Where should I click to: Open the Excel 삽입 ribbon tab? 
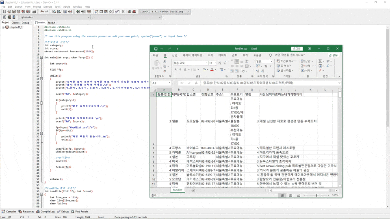pyautogui.click(x=175, y=55)
